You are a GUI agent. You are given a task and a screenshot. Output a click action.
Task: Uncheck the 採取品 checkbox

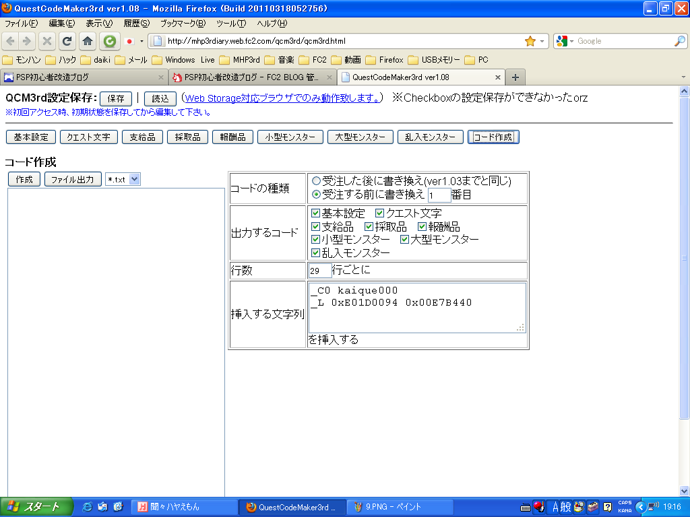pyautogui.click(x=369, y=226)
